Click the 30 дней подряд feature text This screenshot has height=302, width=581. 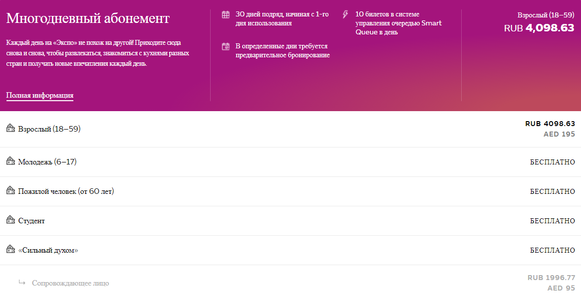pyautogui.click(x=282, y=19)
